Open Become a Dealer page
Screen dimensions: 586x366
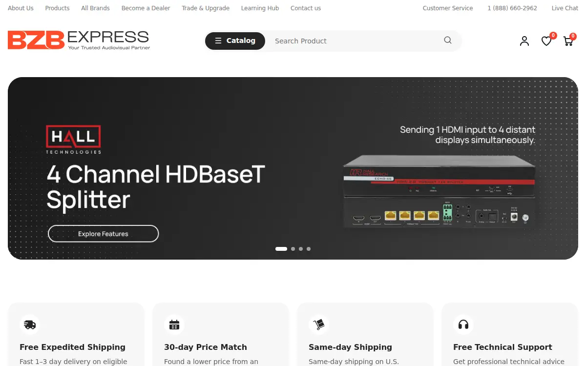(146, 8)
